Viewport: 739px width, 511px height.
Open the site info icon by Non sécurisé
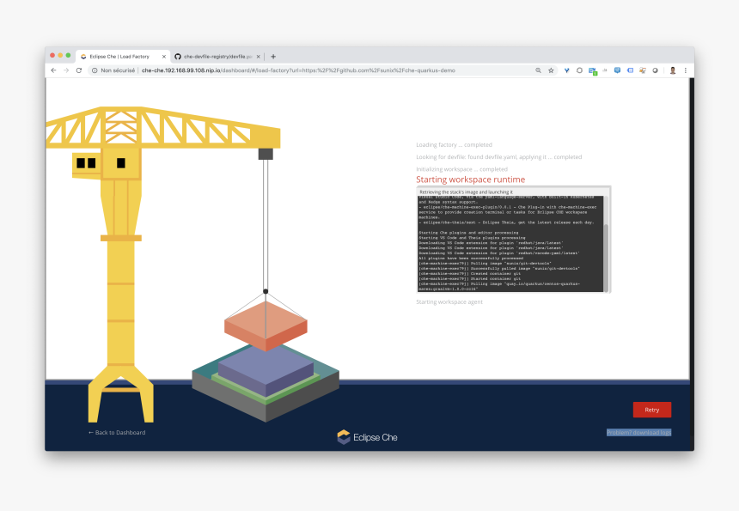[x=95, y=70]
